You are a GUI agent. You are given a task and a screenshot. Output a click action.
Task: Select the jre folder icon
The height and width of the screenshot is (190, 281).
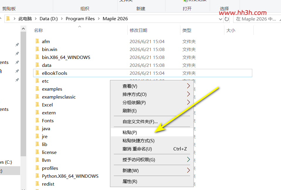tap(37, 136)
